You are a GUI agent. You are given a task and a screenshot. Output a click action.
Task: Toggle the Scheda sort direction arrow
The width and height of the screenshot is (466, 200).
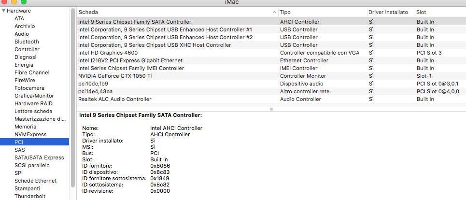[274, 13]
